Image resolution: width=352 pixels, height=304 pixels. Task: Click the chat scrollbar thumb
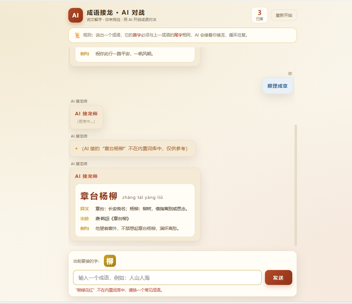[x=296, y=185]
